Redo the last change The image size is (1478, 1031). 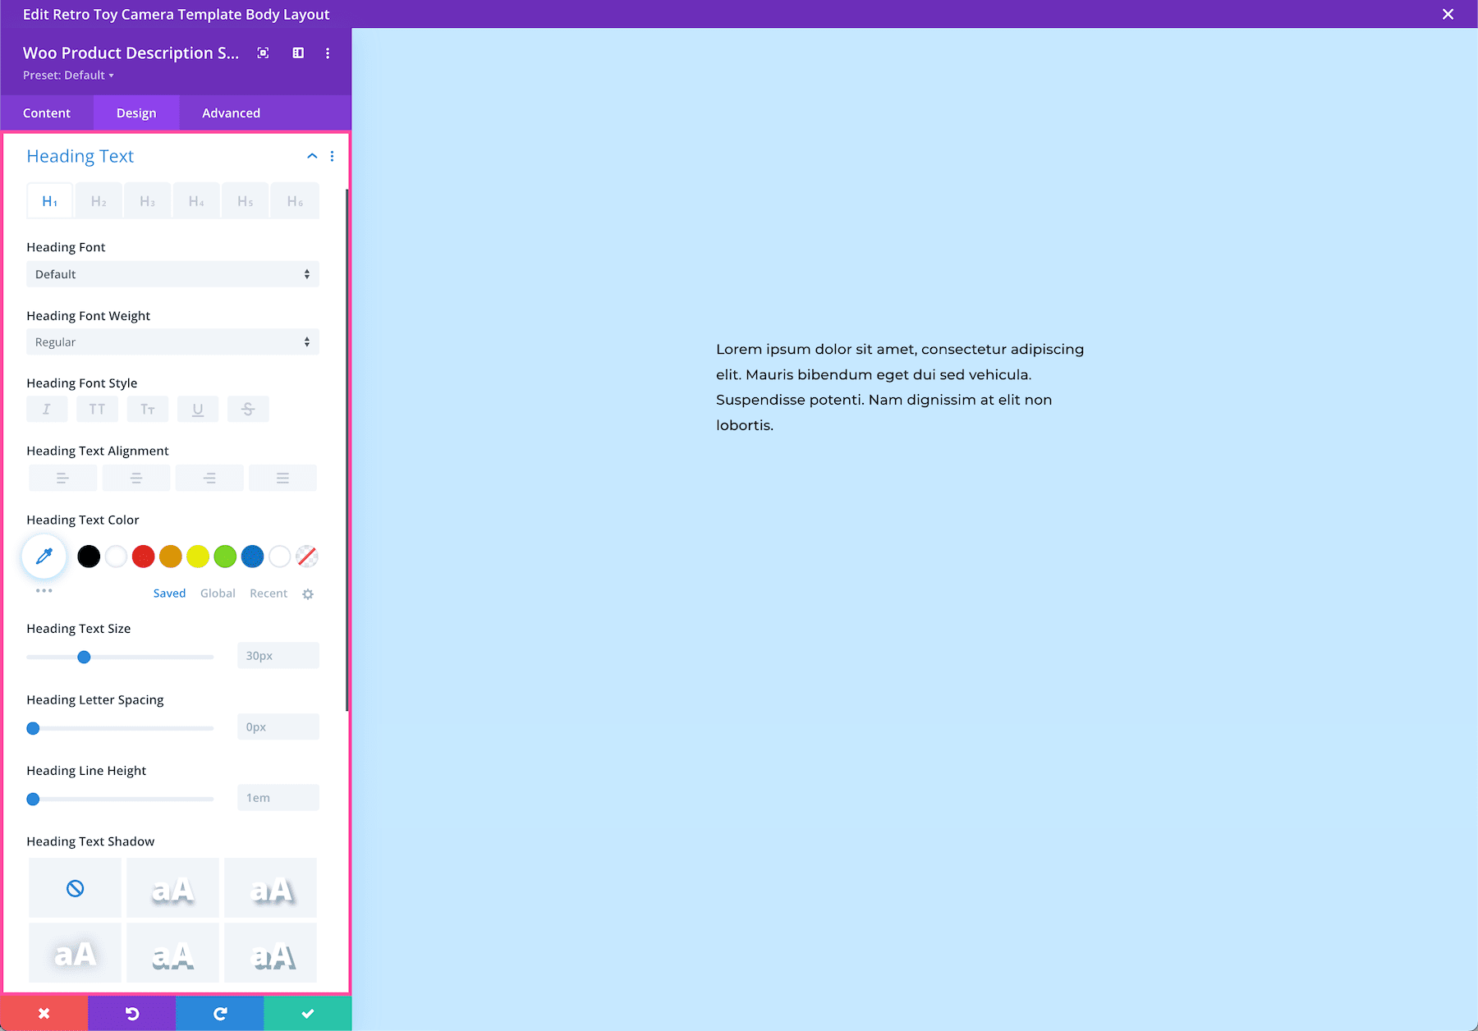[219, 1012]
